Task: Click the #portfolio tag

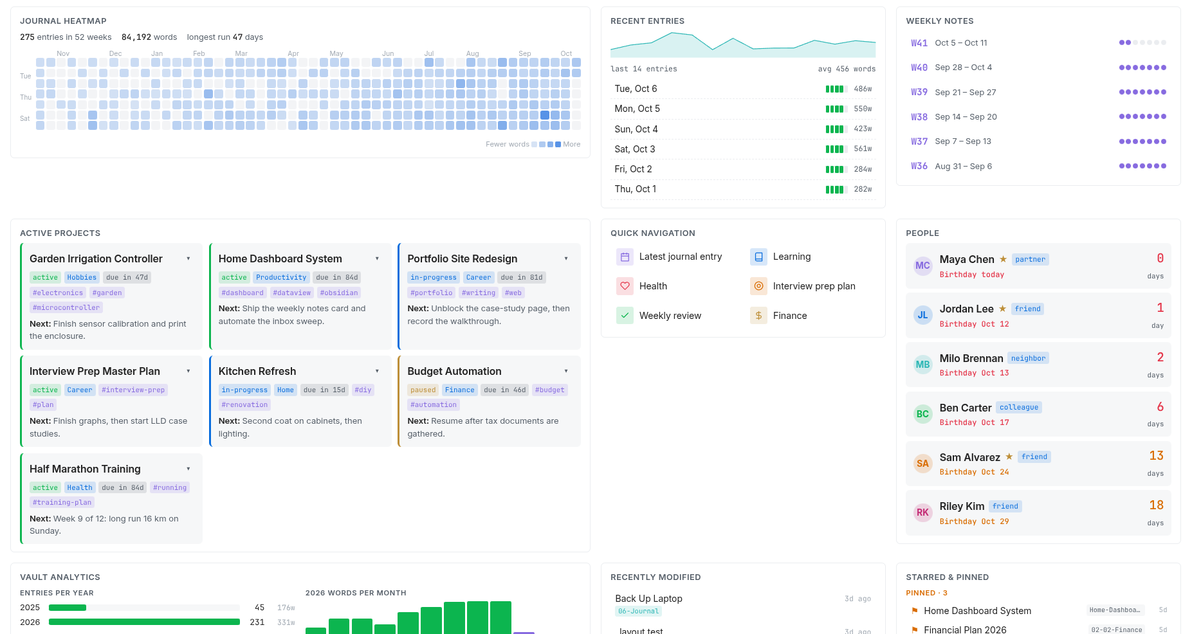Action: tap(432, 293)
